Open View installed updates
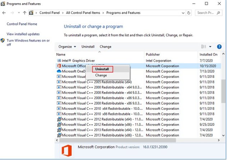Image resolution: width=227 pixels, height=160 pixels. click(x=23, y=34)
